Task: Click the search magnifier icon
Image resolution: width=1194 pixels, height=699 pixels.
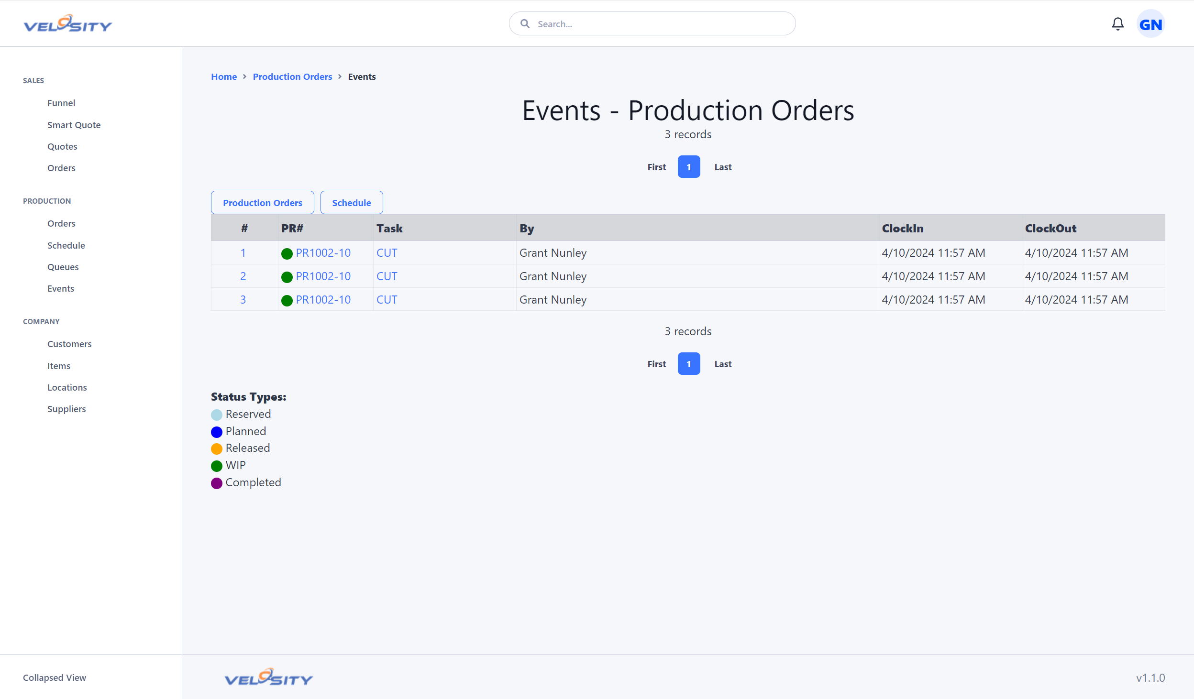Action: (525, 23)
